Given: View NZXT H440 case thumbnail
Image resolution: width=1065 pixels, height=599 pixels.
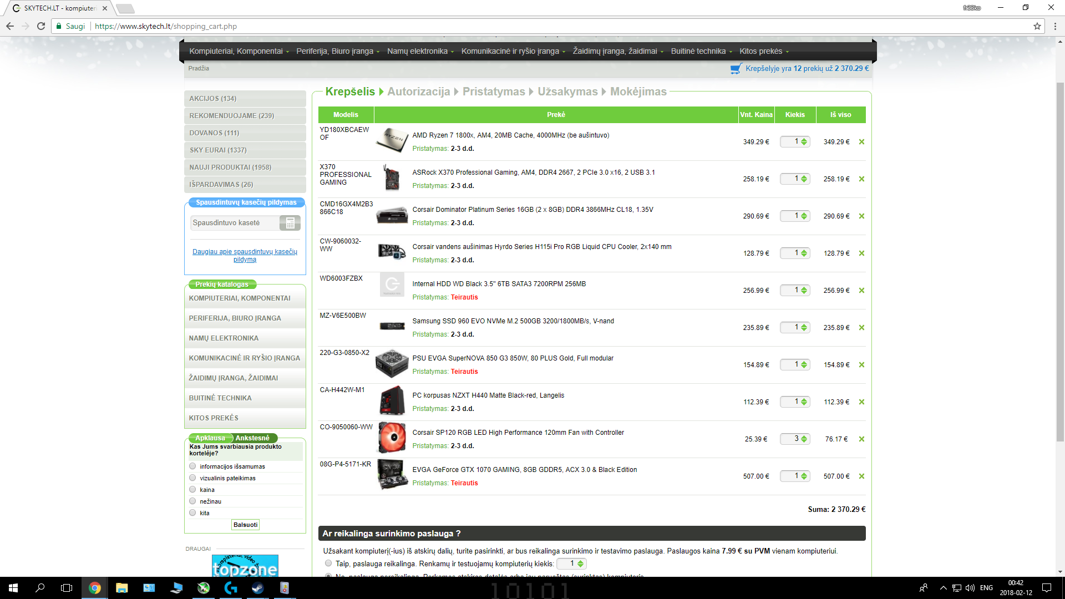Looking at the screenshot, I should pyautogui.click(x=392, y=400).
